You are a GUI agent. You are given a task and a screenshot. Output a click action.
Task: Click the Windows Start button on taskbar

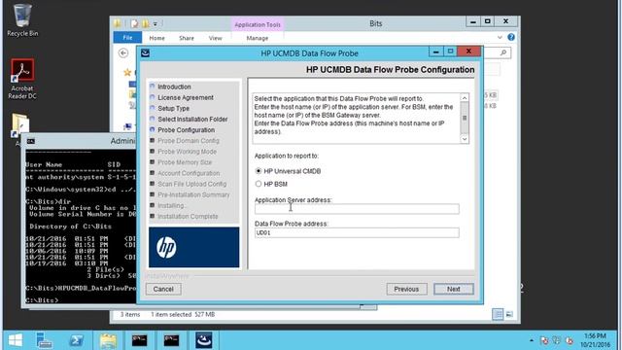pyautogui.click(x=16, y=340)
